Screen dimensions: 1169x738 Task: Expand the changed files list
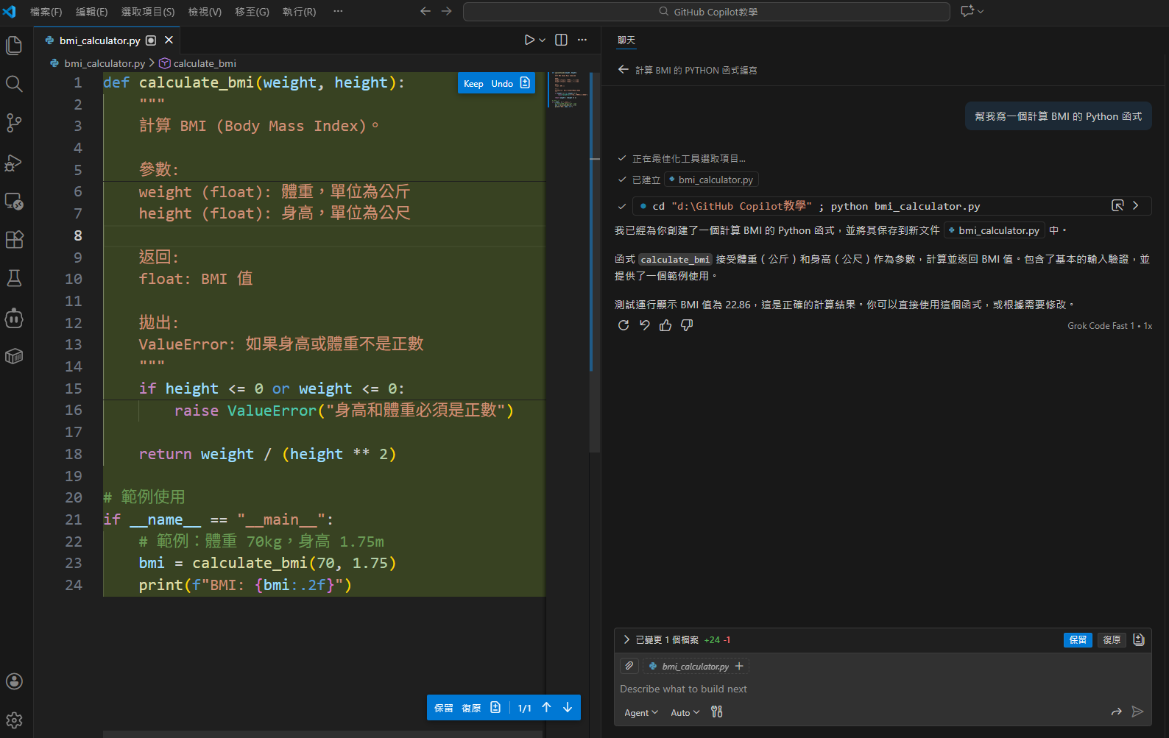point(626,639)
